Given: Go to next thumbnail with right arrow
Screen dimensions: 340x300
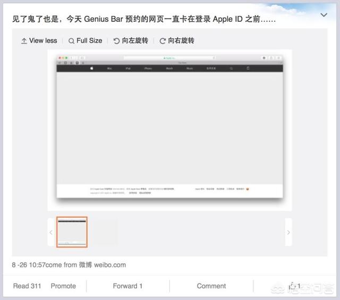Looking at the screenshot, I should [x=288, y=232].
